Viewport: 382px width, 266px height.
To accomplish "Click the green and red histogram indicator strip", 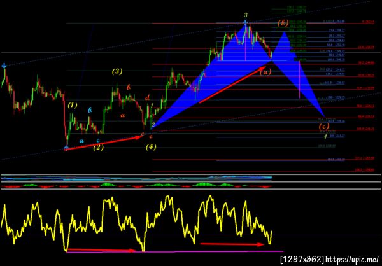I will tap(136, 186).
